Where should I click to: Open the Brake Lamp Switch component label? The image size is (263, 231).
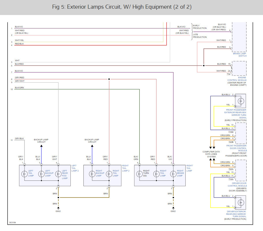(x=240, y=55)
